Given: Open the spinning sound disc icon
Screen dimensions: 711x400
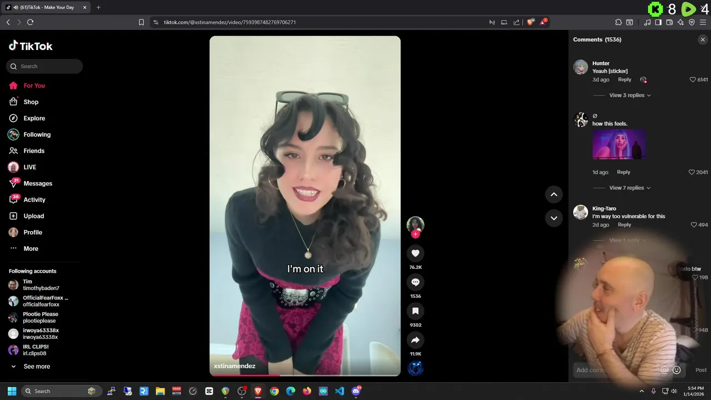Looking at the screenshot, I should (x=415, y=368).
